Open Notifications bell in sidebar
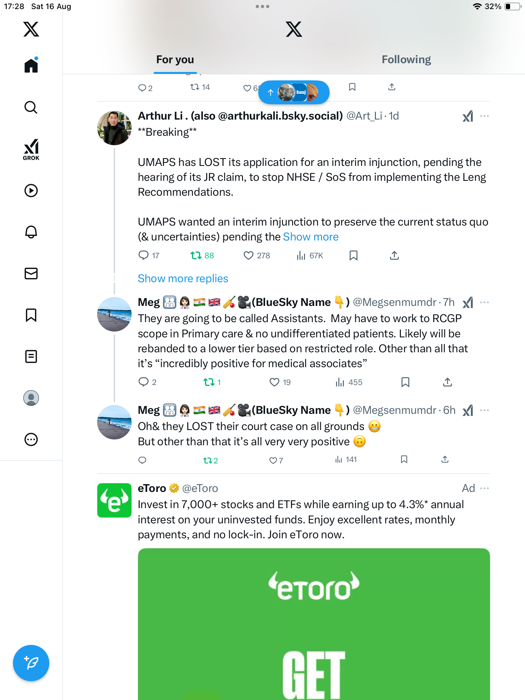 [31, 232]
